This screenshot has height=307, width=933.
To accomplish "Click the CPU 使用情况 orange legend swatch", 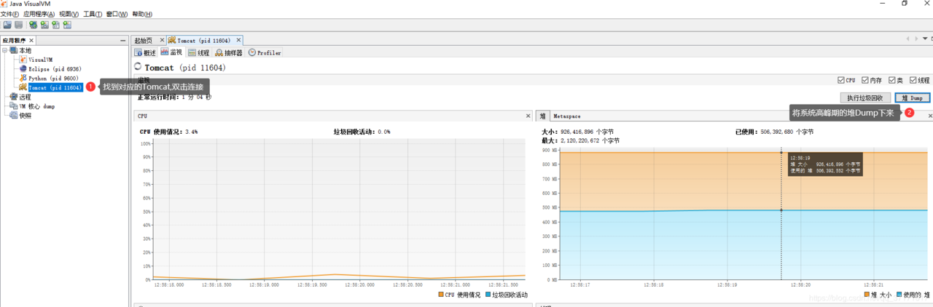I will click(441, 295).
